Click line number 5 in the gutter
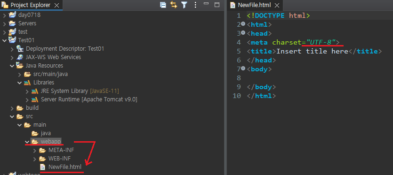393x175 pixels. coord(239,52)
